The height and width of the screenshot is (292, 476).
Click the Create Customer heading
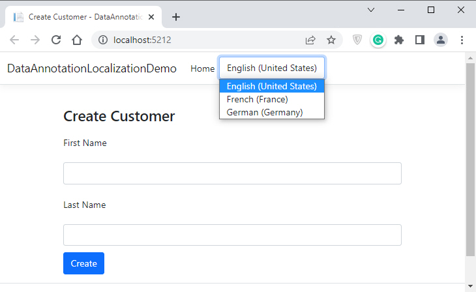(119, 116)
